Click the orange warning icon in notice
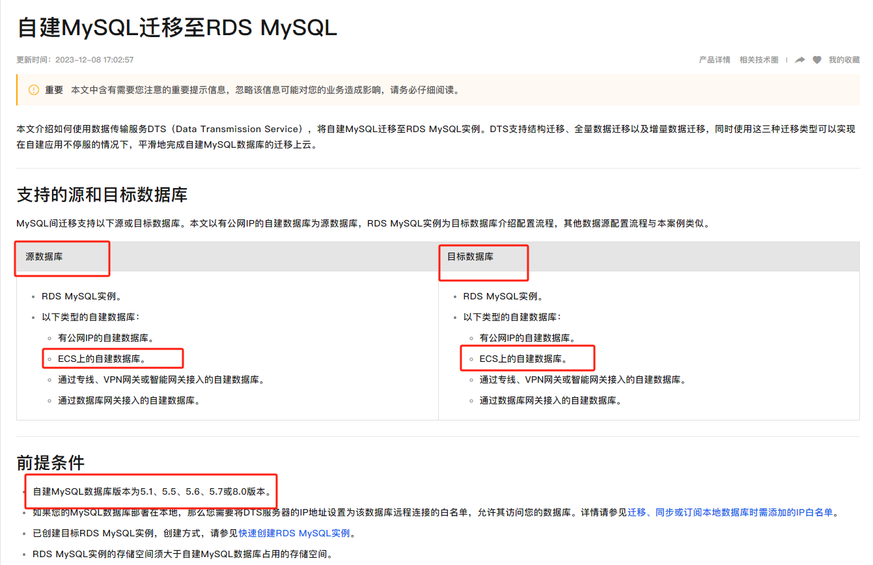 tap(33, 90)
